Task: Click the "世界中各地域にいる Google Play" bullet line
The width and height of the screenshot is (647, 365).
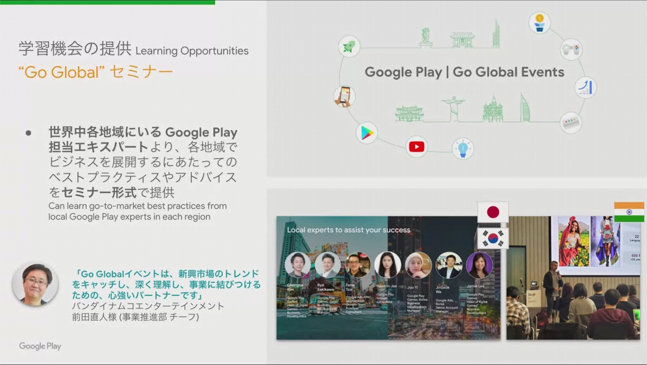Action: click(143, 133)
